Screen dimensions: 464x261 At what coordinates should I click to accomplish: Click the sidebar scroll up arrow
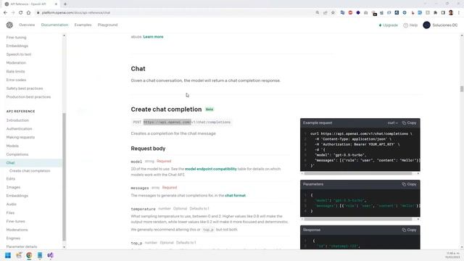(x=65, y=36)
